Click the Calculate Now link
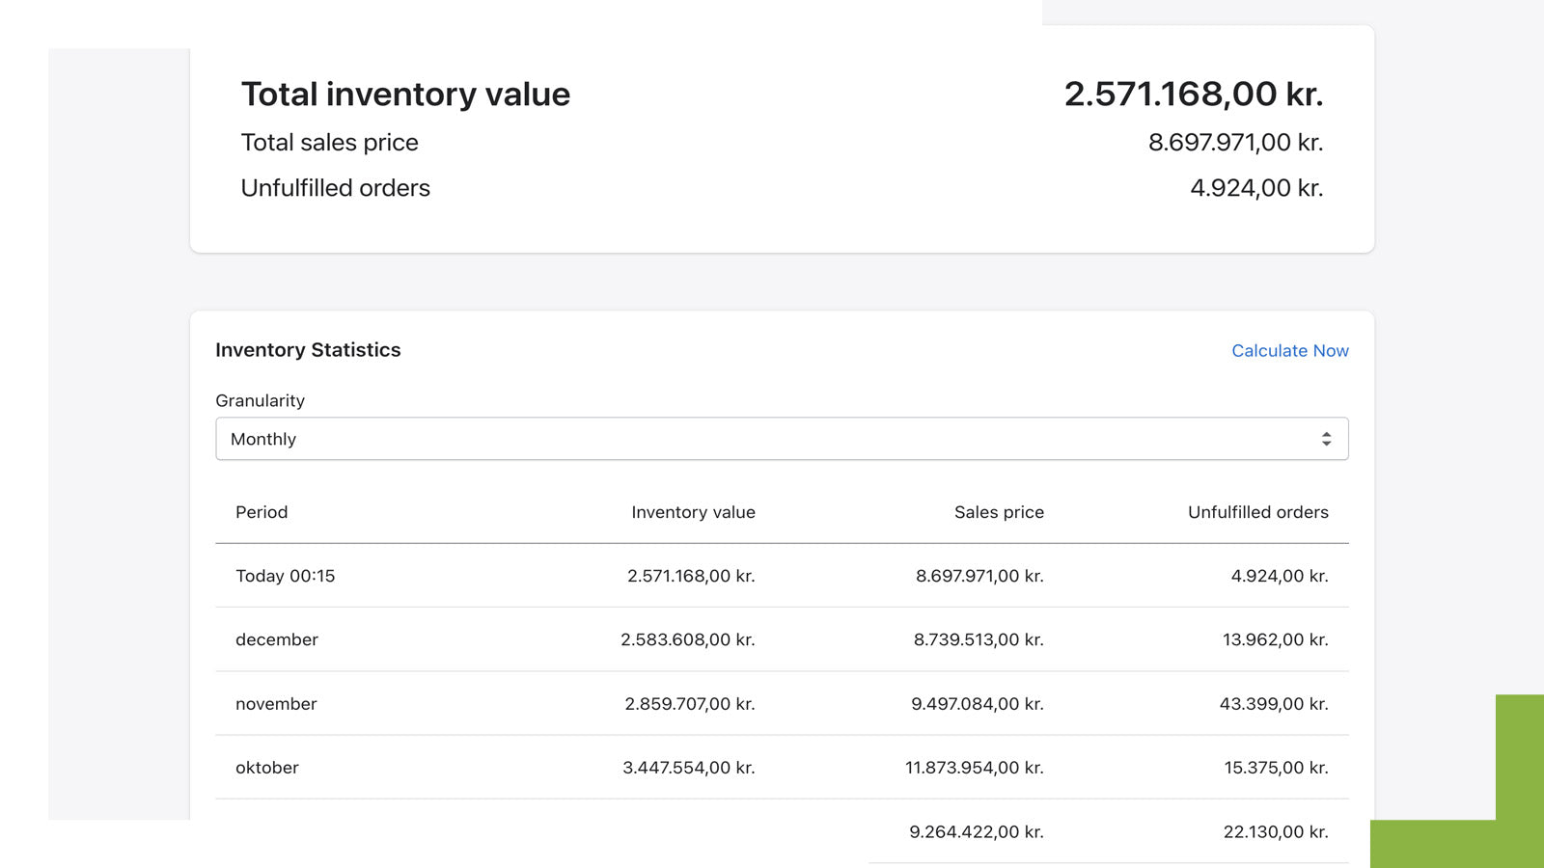 tap(1289, 350)
